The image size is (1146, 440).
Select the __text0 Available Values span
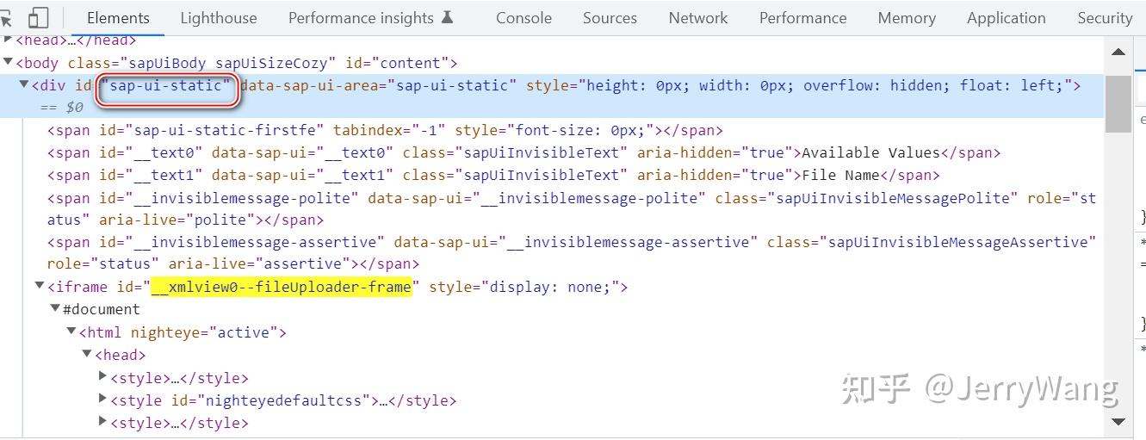523,152
